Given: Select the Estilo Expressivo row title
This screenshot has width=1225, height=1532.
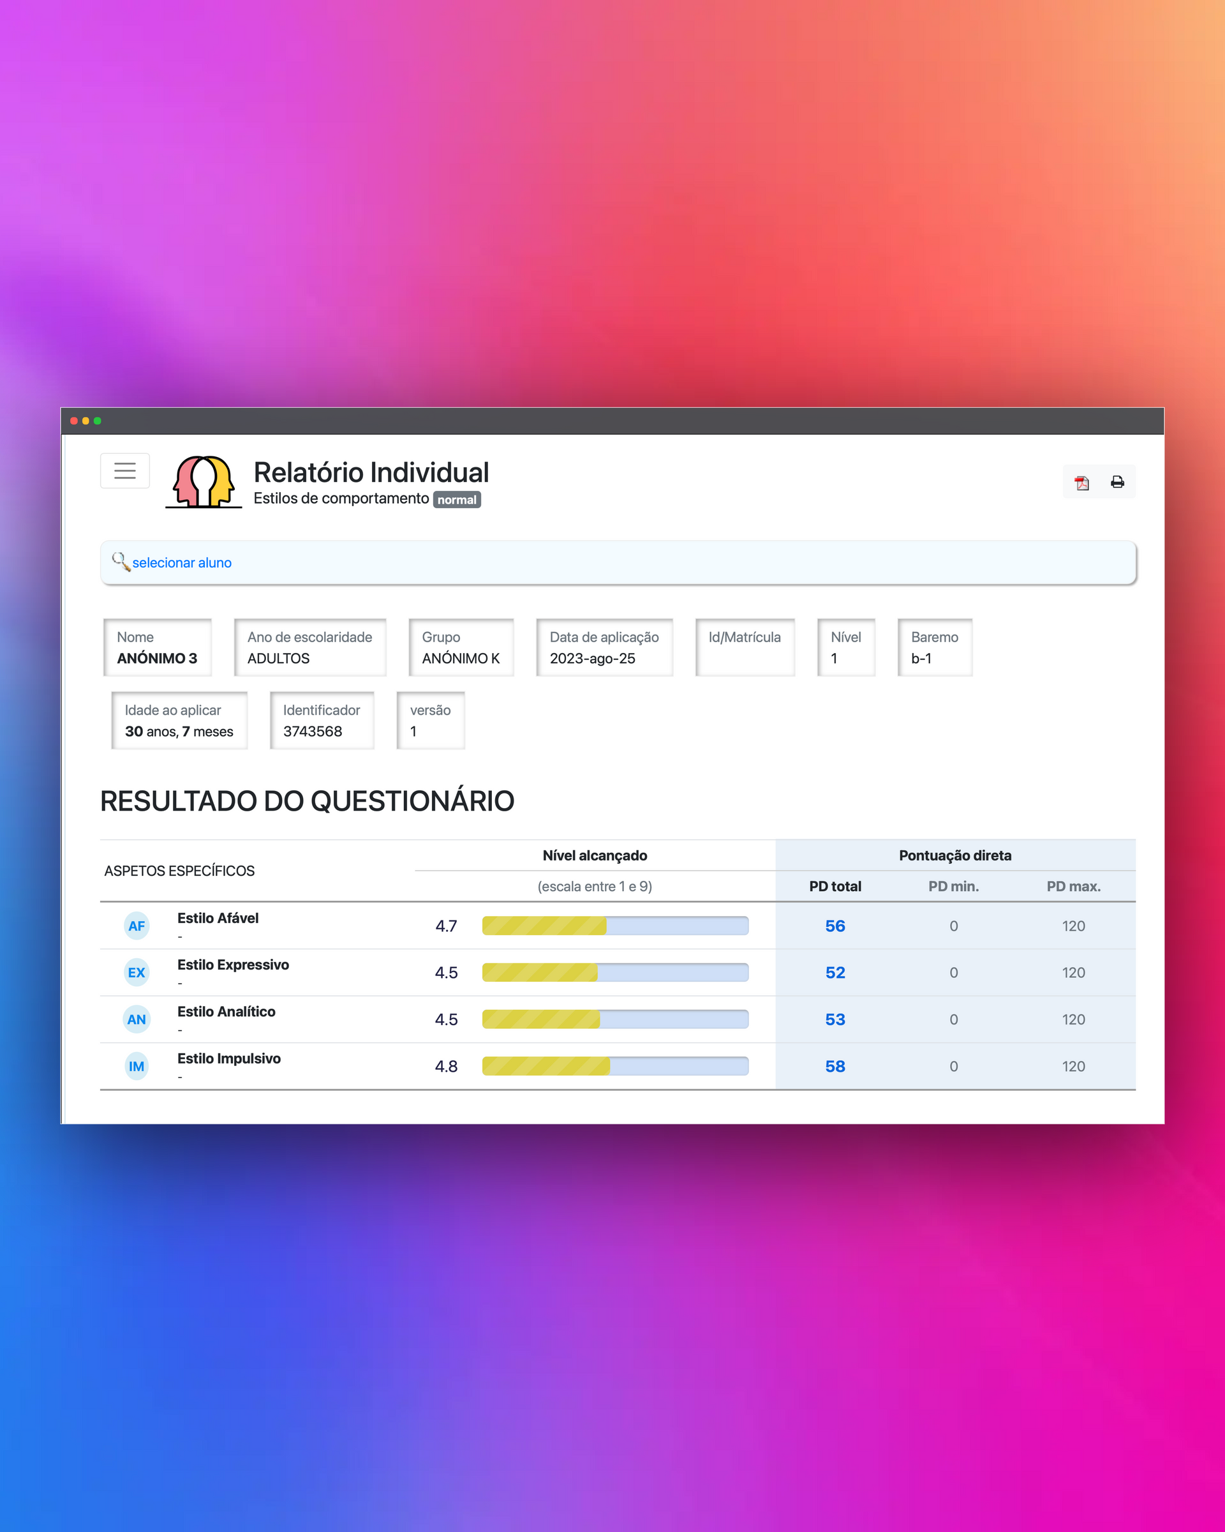Looking at the screenshot, I should [233, 965].
